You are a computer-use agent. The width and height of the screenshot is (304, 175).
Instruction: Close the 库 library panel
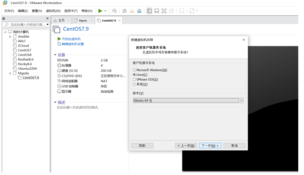[x=47, y=18]
